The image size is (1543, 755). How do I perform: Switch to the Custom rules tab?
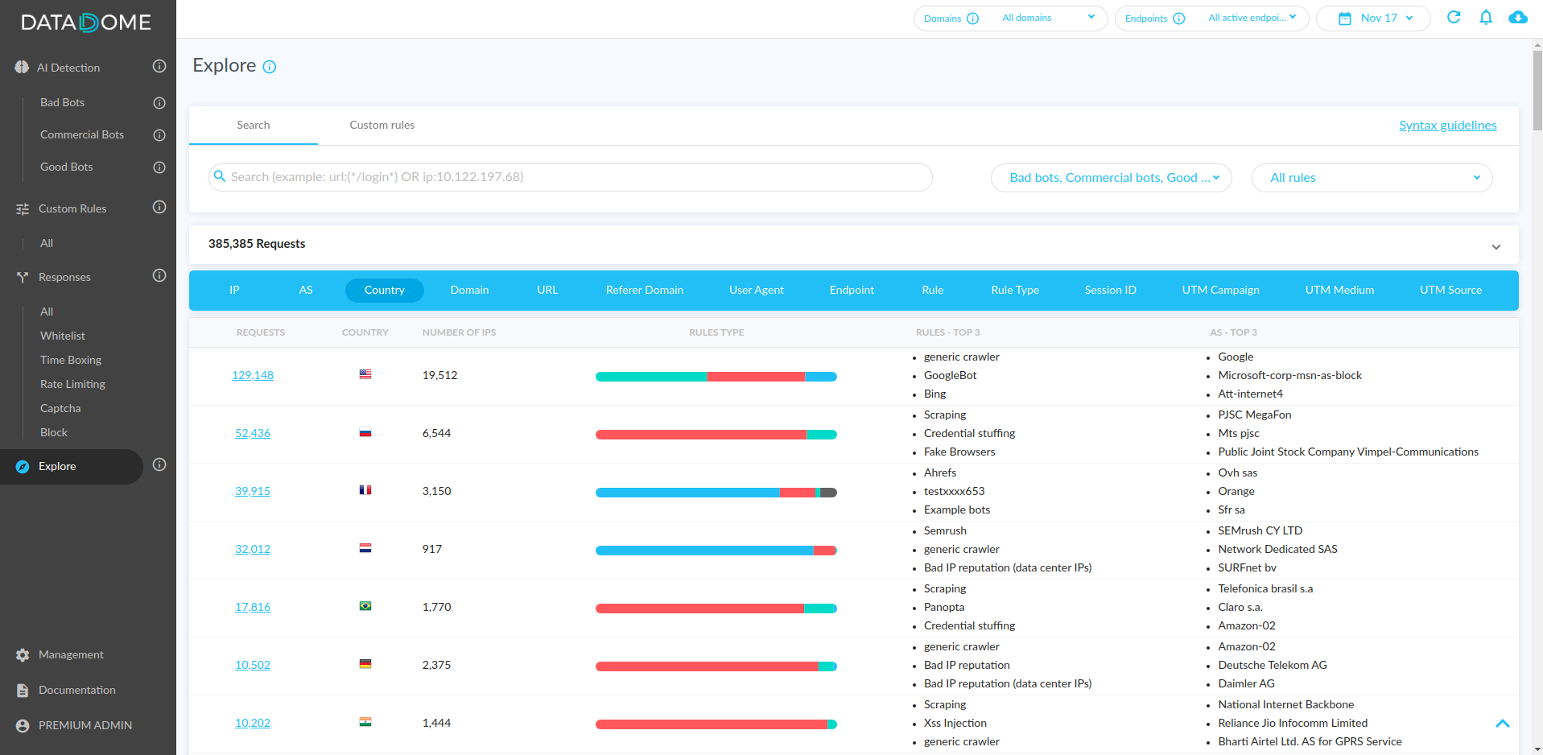pyautogui.click(x=382, y=125)
